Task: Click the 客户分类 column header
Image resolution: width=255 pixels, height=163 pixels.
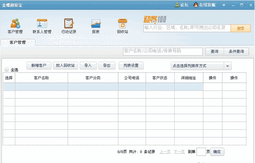Action: [93, 78]
